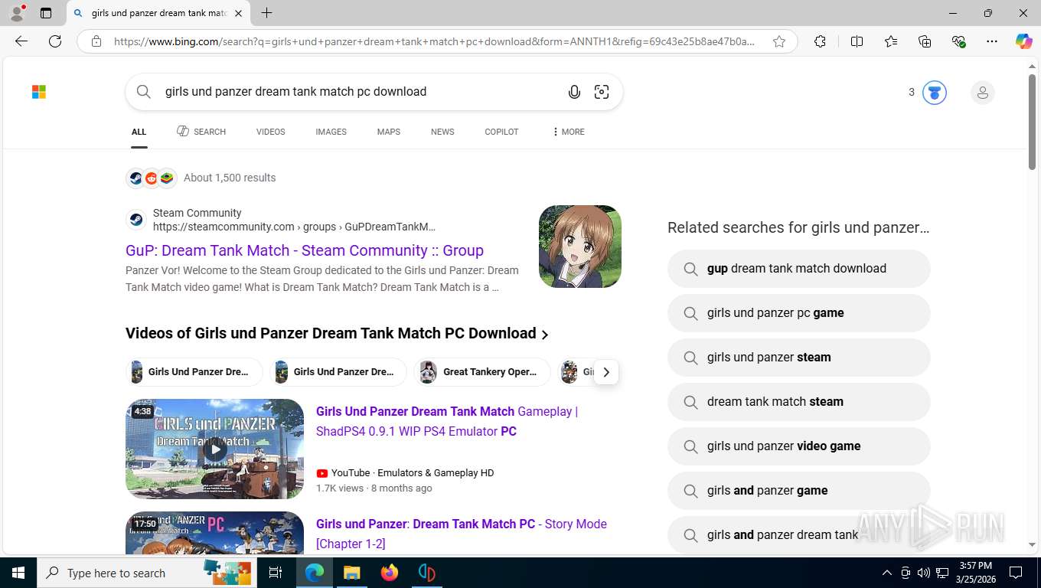
Task: Search girls und panzer steam
Action: (798, 358)
